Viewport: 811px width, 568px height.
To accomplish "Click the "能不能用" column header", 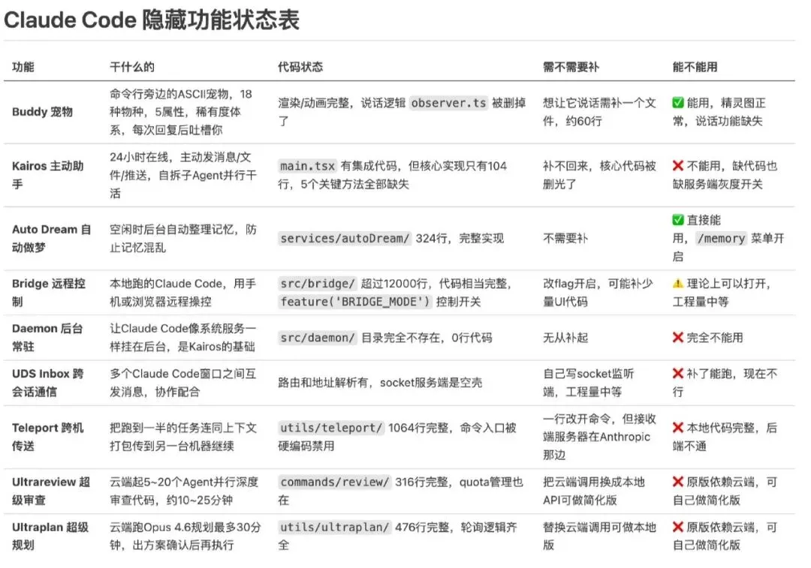I will 695,67.
